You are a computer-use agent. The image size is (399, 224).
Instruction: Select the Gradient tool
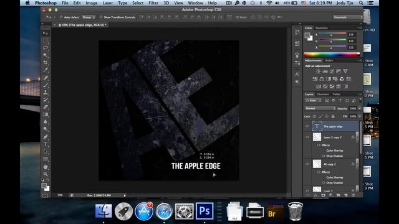click(46, 114)
